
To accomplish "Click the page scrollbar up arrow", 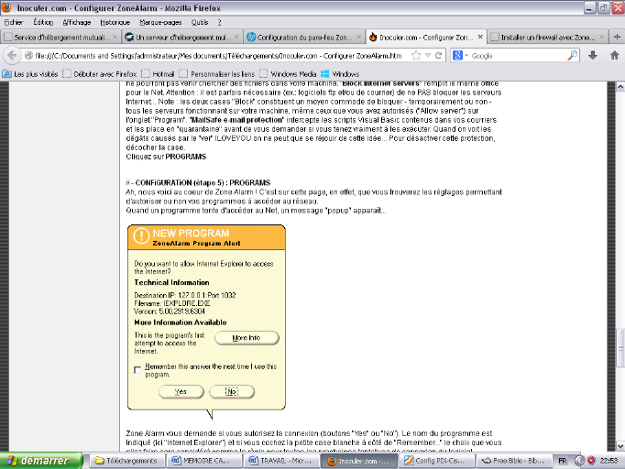I will click(620, 86).
